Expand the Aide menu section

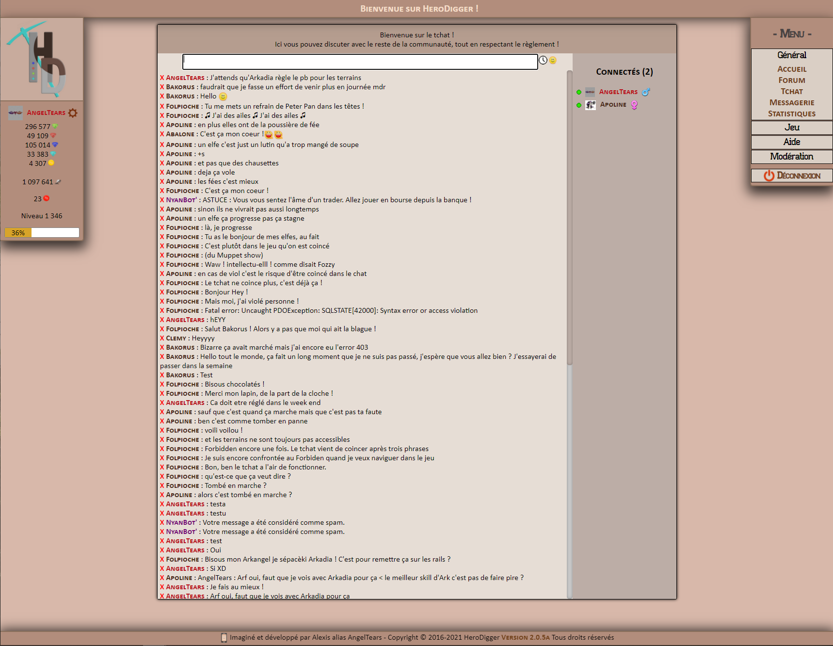pyautogui.click(x=791, y=142)
